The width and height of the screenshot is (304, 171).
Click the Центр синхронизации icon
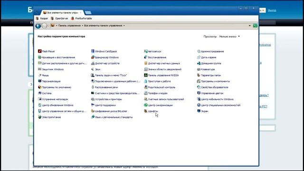(146, 105)
